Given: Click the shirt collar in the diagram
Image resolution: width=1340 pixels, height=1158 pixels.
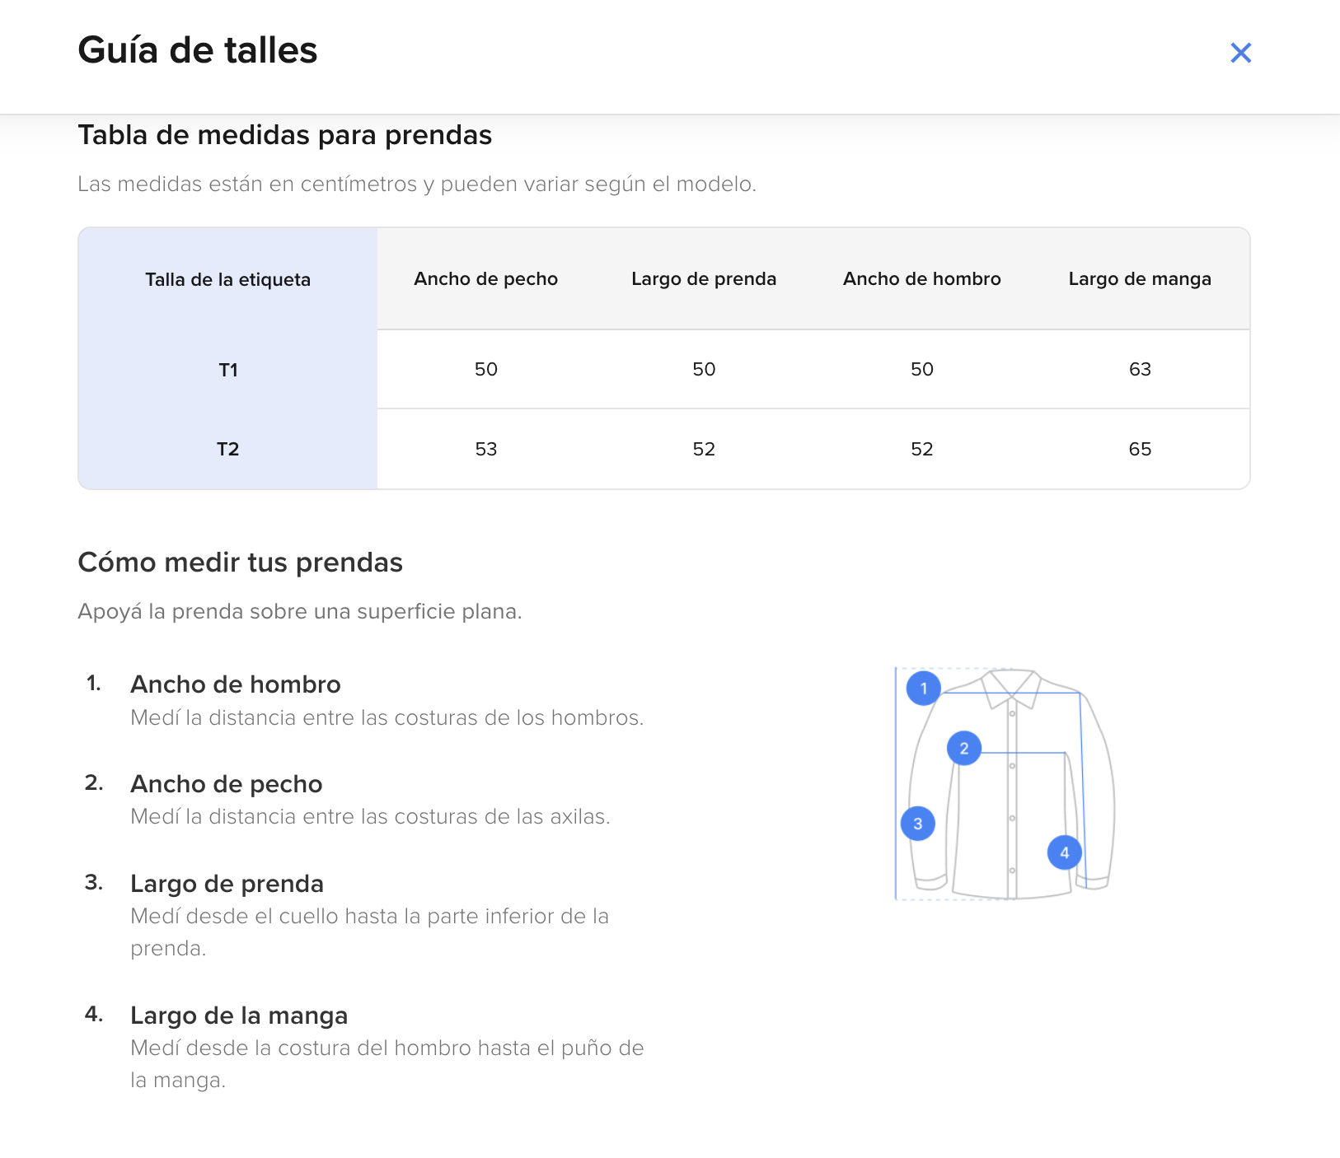Looking at the screenshot, I should [1012, 685].
